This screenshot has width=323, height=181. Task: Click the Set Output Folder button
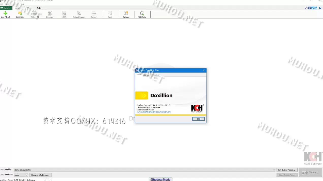point(287,170)
